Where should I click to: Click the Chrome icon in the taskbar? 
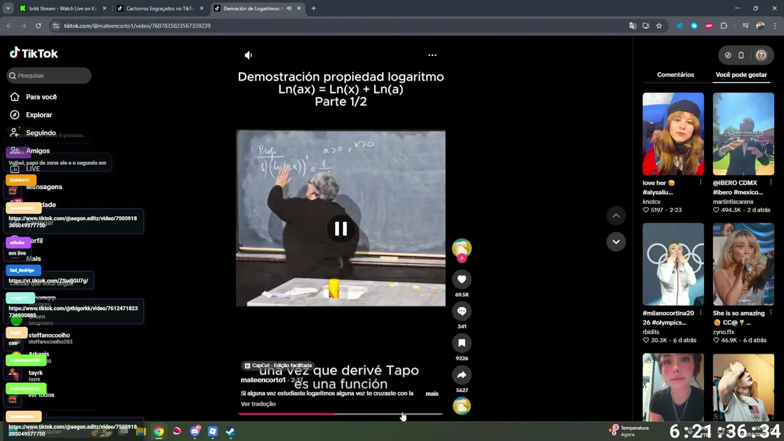pyautogui.click(x=159, y=431)
